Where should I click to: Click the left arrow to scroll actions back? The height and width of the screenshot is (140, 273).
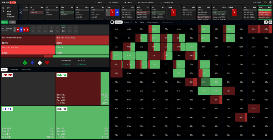click(x=21, y=12)
